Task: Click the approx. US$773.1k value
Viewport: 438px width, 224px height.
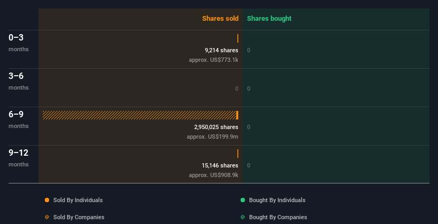Action: (213, 60)
